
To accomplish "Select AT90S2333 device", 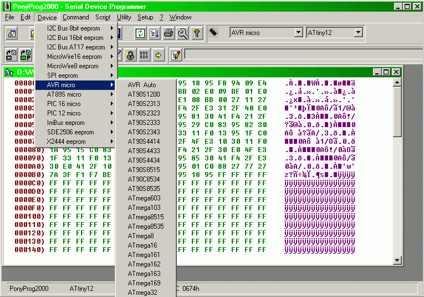I will [x=146, y=122].
